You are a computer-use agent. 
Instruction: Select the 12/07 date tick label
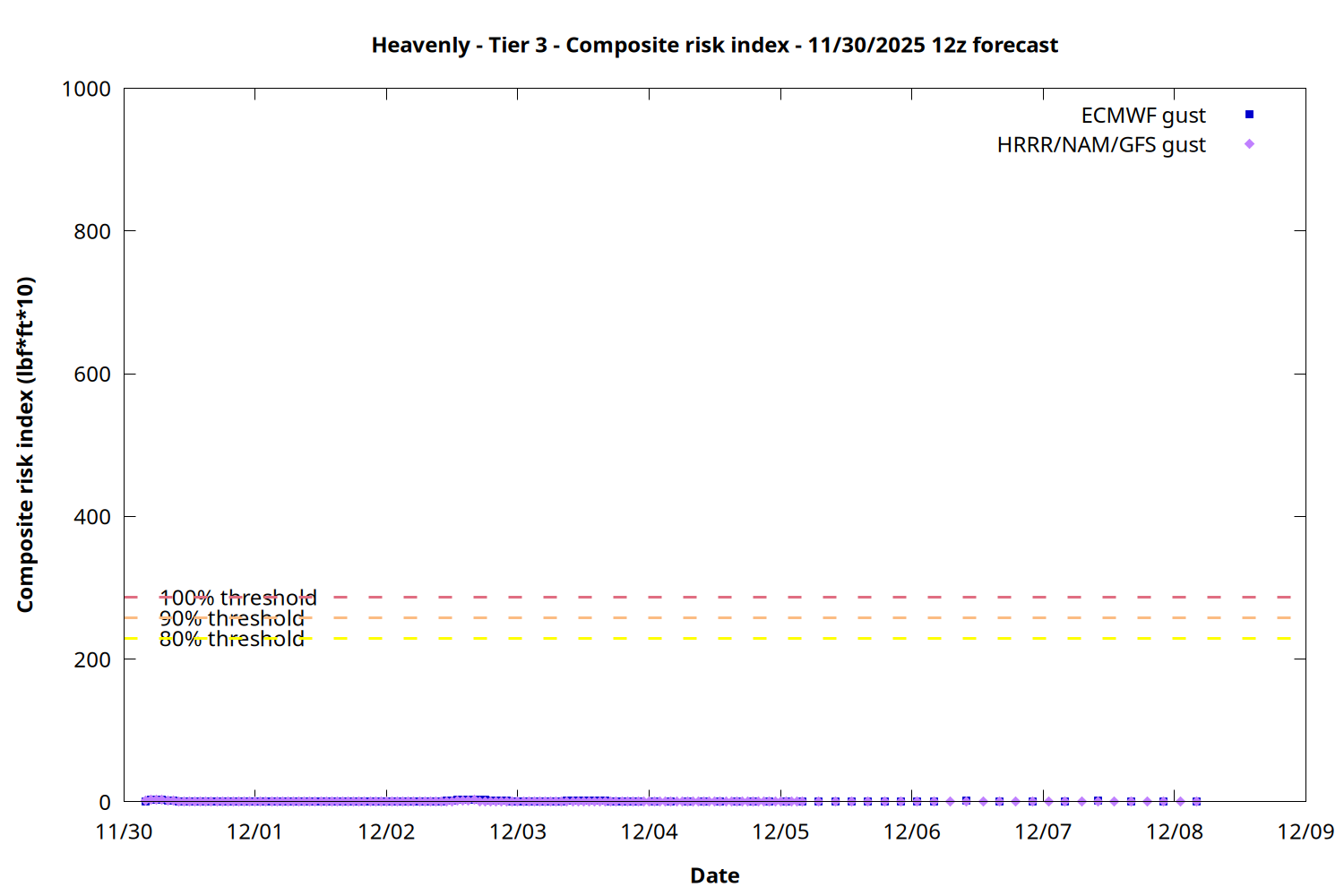(1042, 831)
